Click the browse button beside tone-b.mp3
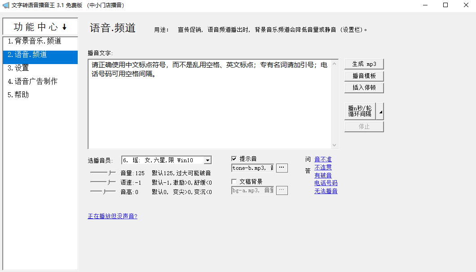 click(282, 168)
